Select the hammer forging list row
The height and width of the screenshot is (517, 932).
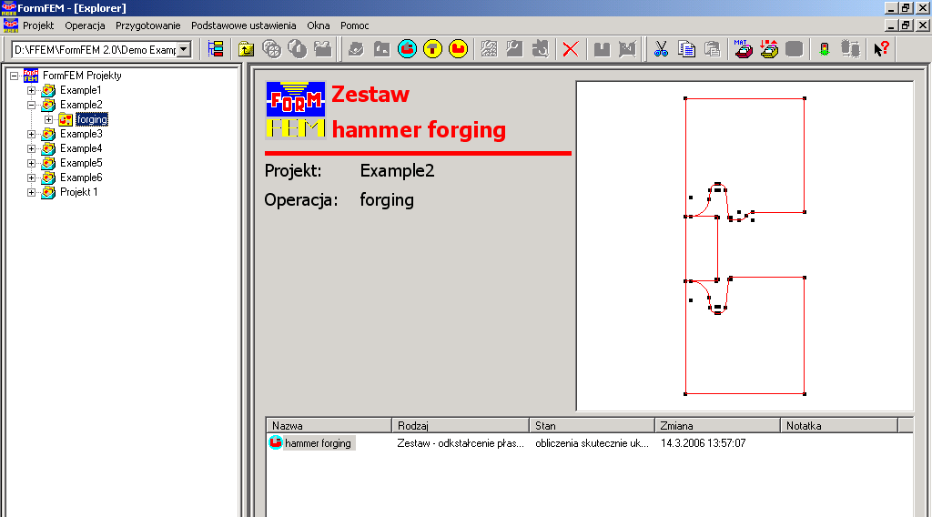click(x=319, y=442)
